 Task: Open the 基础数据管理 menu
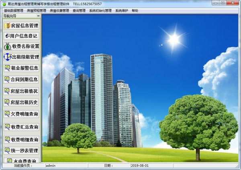click(13, 11)
